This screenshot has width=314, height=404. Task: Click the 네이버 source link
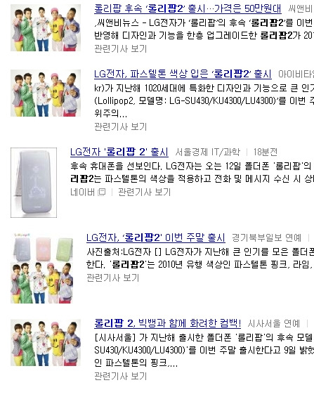point(83,192)
